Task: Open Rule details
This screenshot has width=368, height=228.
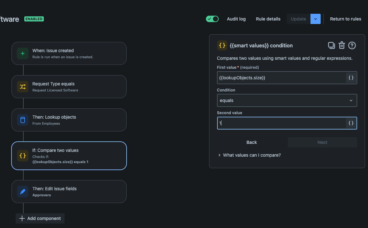Action: pos(268,19)
